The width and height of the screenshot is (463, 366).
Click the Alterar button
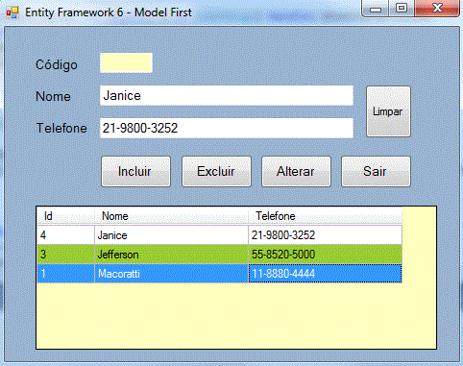point(296,171)
